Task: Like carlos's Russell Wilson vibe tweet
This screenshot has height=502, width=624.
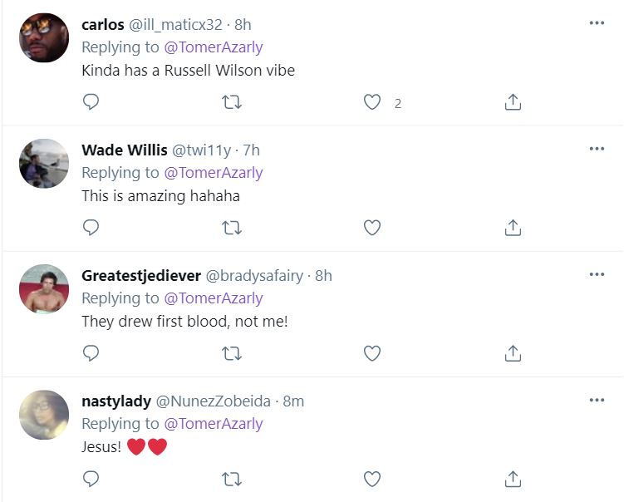Action: point(372,102)
